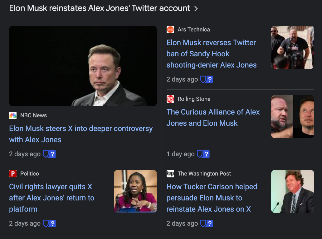Image resolution: width=322 pixels, height=239 pixels.
Task: Read 'The Curious Alliance of Alex Jones' article
Action: [213, 118]
